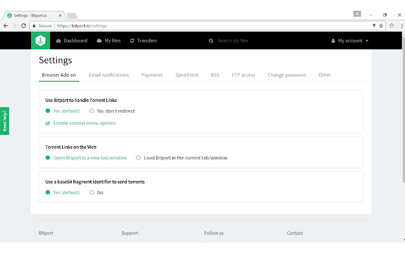Select No, don't redirect option
The width and height of the screenshot is (405, 253).
tap(92, 111)
